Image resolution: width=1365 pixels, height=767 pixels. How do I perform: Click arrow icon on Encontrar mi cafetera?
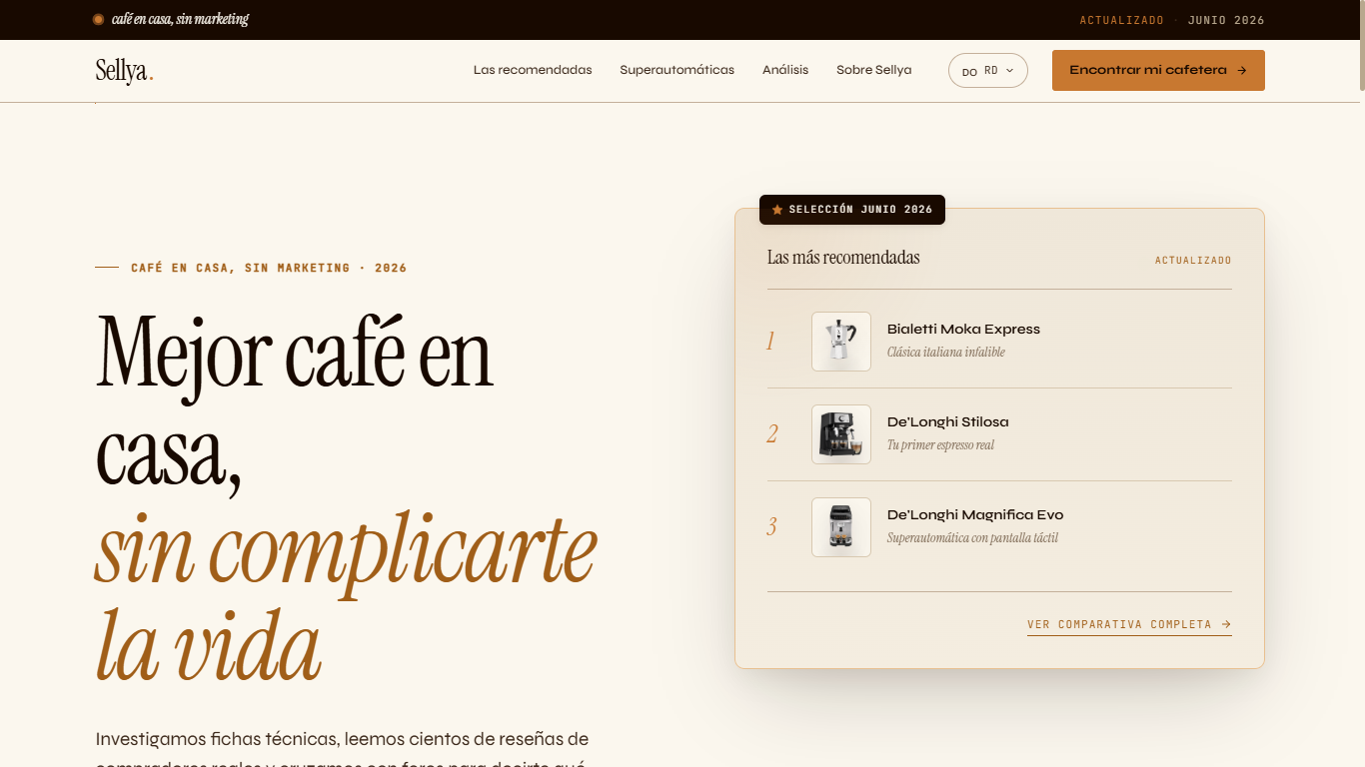[1242, 71]
